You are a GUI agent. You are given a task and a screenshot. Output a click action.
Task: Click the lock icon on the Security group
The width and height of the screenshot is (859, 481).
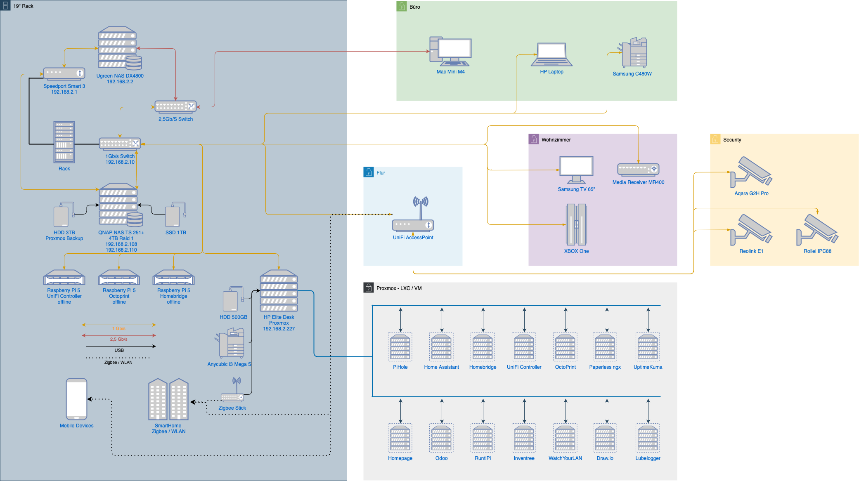click(x=715, y=139)
